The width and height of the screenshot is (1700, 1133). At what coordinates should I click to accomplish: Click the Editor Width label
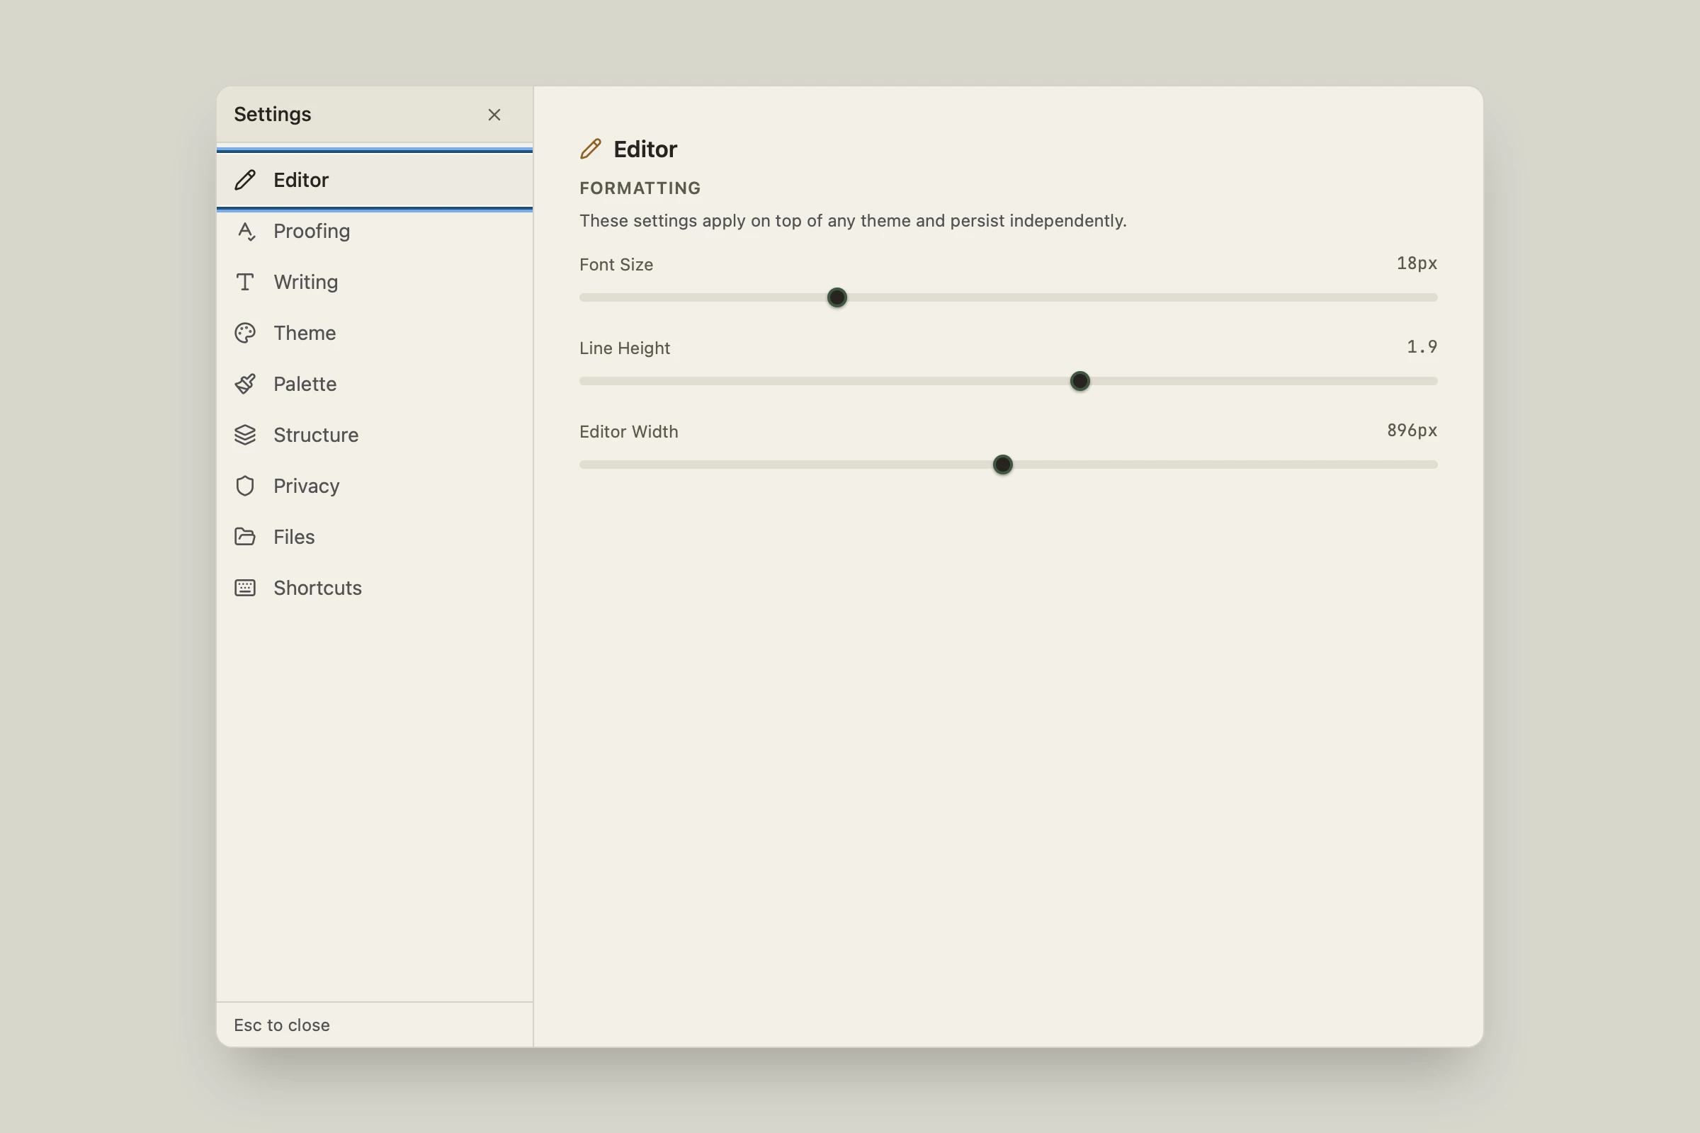point(629,431)
